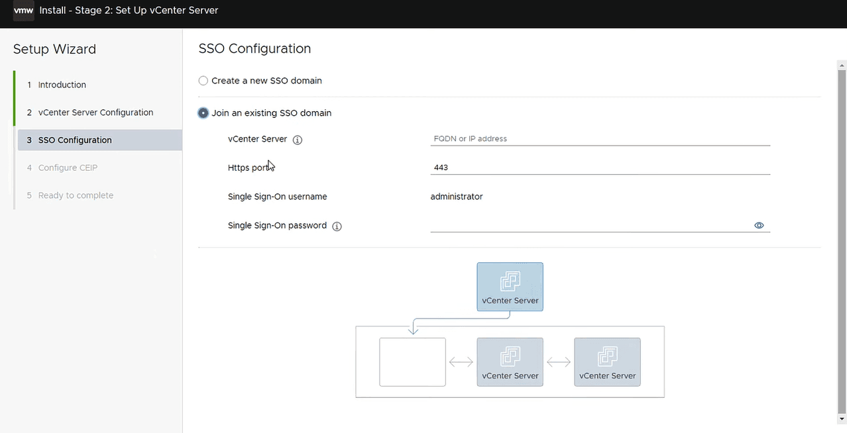
Task: Select SSO Configuration step in sidebar
Action: (75, 140)
